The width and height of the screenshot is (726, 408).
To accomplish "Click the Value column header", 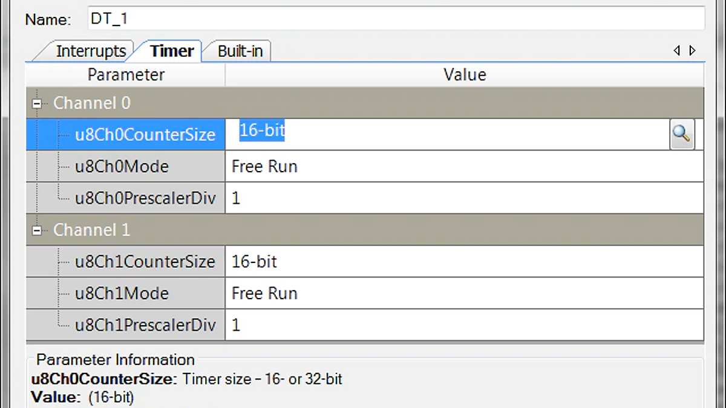I will pyautogui.click(x=464, y=74).
